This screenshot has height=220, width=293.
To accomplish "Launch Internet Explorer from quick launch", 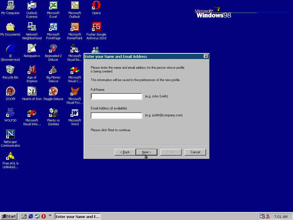I will point(31,217).
